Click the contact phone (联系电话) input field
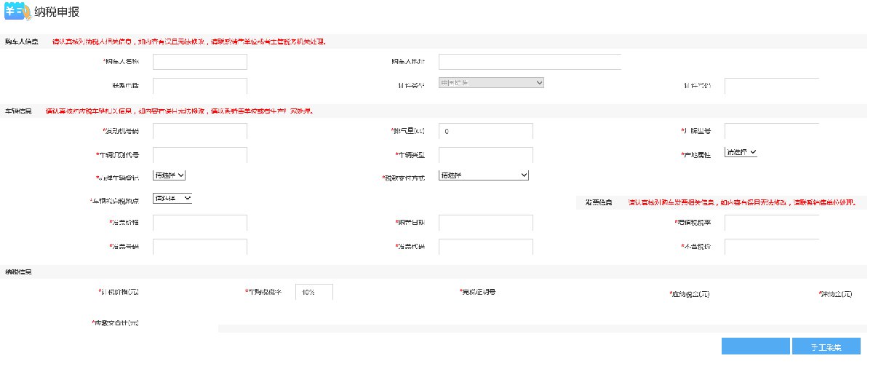Image resolution: width=873 pixels, height=377 pixels. 200,86
